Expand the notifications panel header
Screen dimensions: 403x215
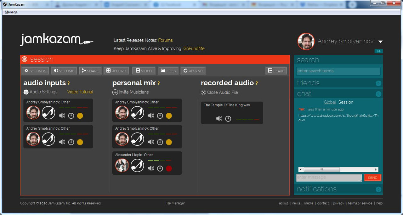tap(338, 189)
